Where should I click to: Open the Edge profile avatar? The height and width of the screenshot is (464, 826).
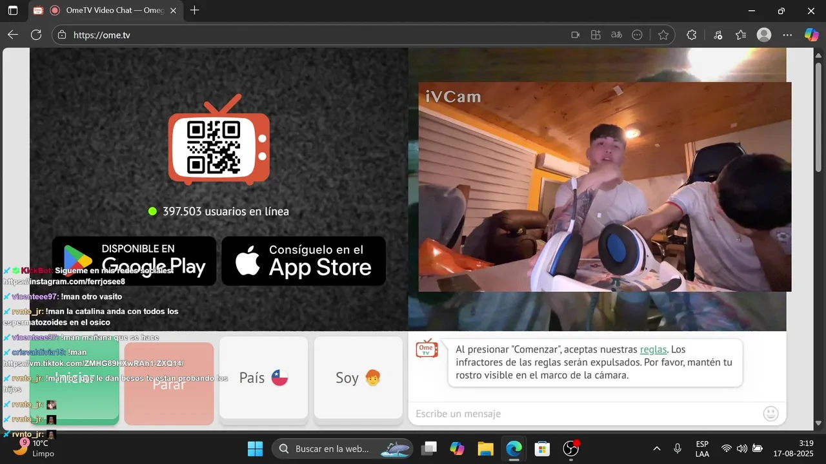(x=764, y=35)
